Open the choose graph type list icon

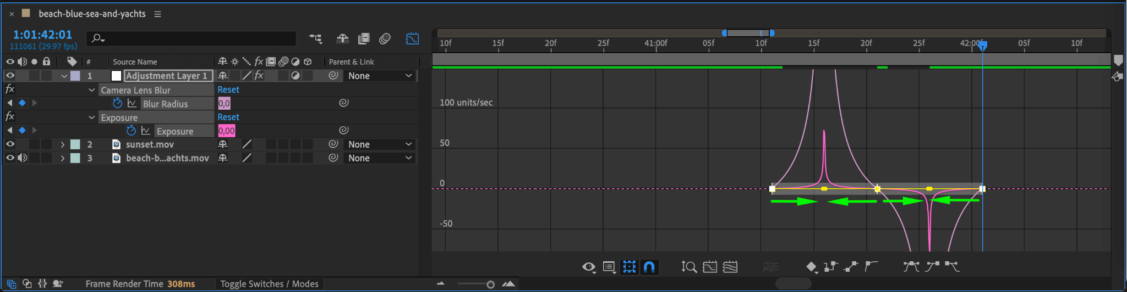coord(609,267)
